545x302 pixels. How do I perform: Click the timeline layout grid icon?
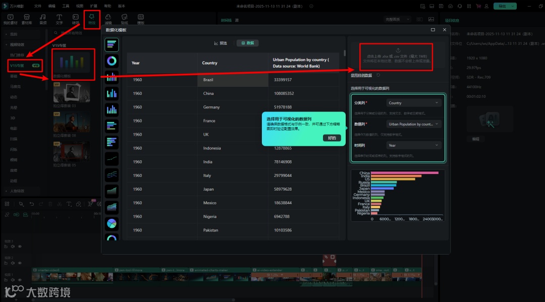[7, 204]
